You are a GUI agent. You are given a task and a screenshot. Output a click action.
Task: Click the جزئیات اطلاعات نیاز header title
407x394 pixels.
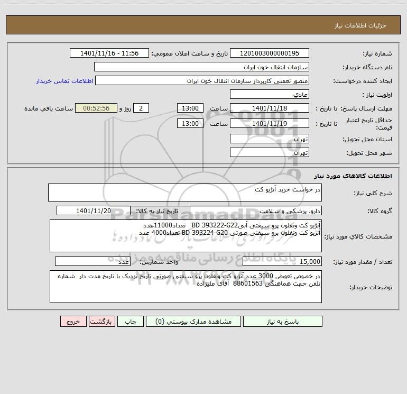pos(360,25)
